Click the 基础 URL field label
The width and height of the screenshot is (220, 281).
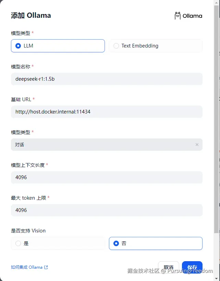point(21,99)
